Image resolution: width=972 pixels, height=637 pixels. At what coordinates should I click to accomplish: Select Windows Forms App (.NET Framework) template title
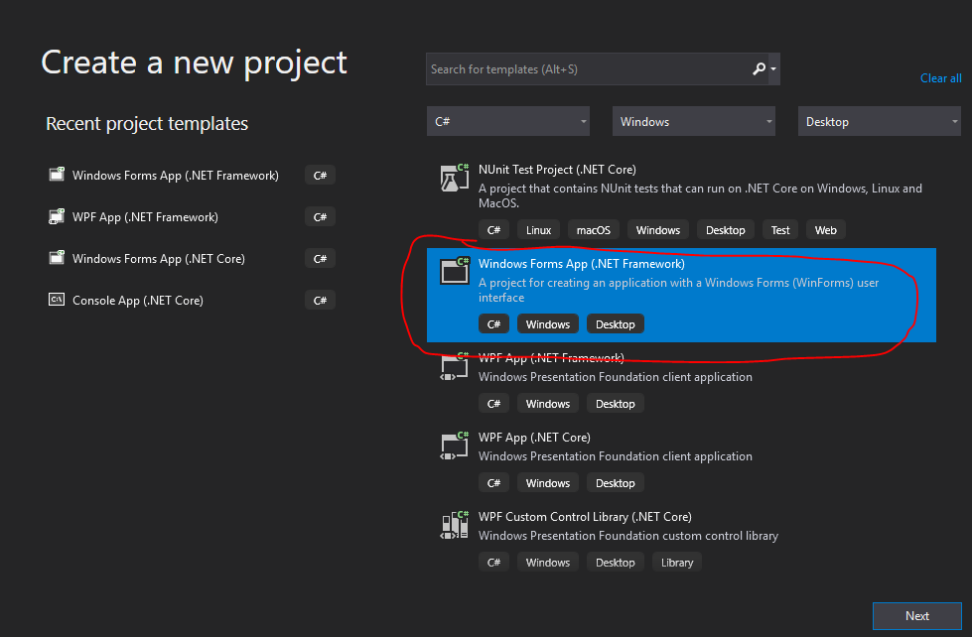click(x=582, y=263)
